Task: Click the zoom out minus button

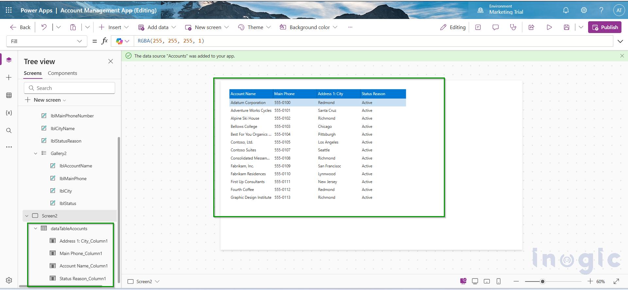Action: pyautogui.click(x=516, y=281)
